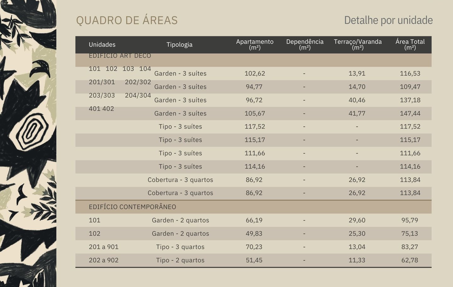Click the apartment area value '94,77'

click(x=254, y=87)
